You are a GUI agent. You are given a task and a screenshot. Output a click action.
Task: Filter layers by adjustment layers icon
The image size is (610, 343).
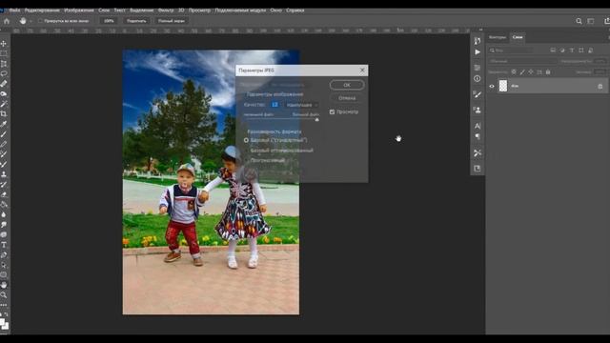click(562, 50)
